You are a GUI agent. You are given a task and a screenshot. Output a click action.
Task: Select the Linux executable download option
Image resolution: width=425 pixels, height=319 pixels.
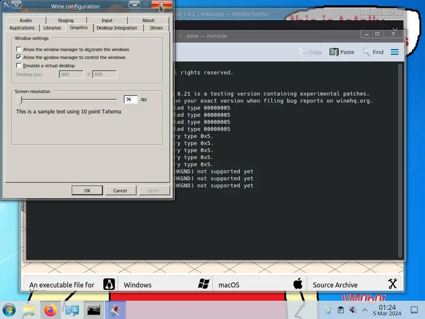click(x=71, y=284)
